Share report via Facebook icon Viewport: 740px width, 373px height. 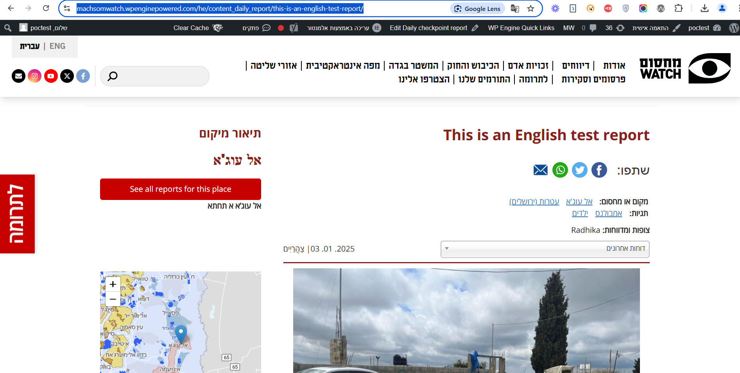click(x=599, y=170)
